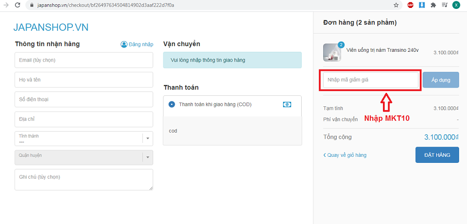Click the Transino product thumbnail
The height and width of the screenshot is (224, 467).
pyautogui.click(x=332, y=52)
